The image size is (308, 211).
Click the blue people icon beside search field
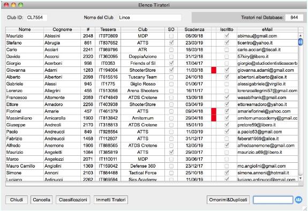[x=298, y=200]
